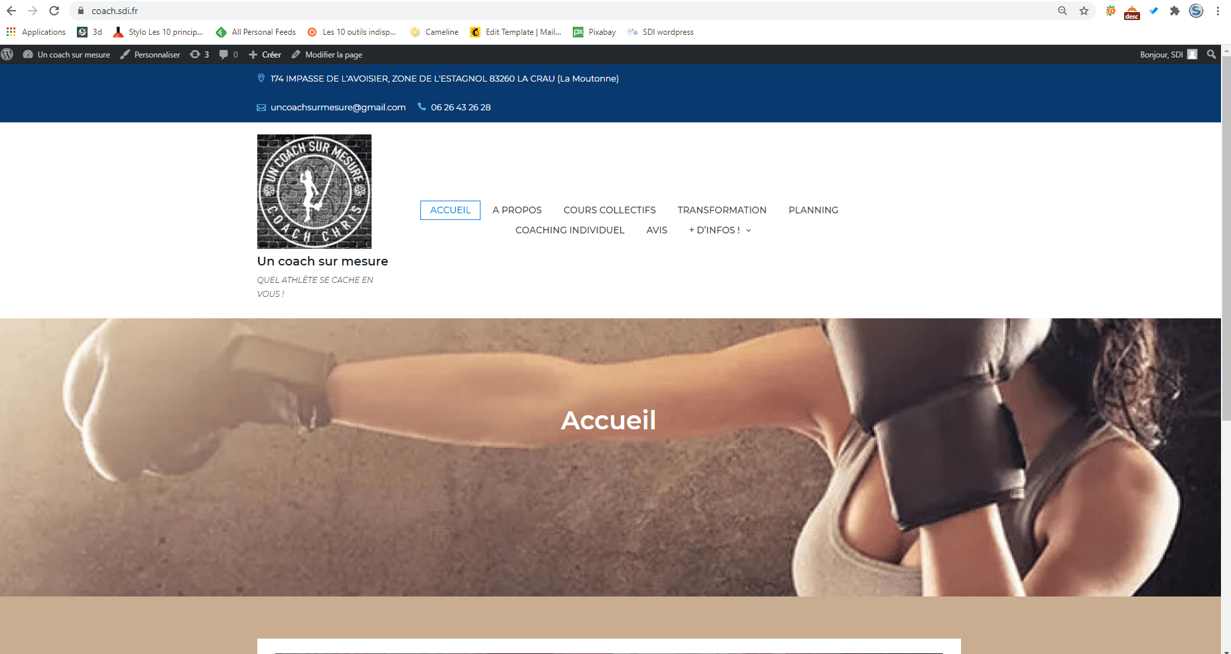1231x654 pixels.
Task: Select the ACCUEIL menu item
Action: click(450, 210)
